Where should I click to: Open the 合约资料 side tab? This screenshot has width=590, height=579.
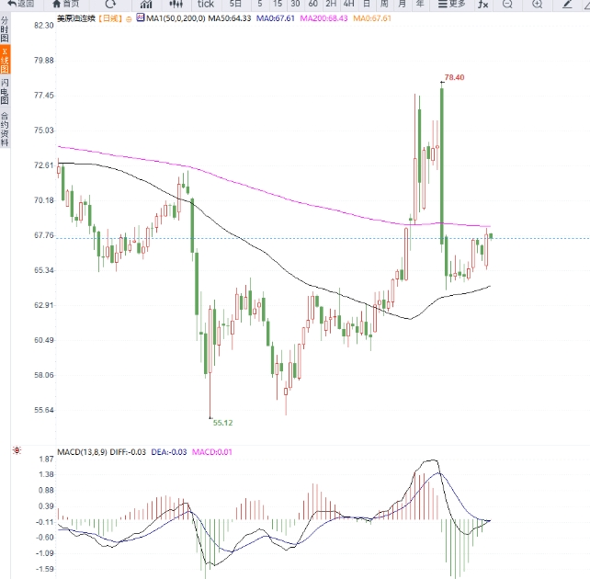click(5, 129)
